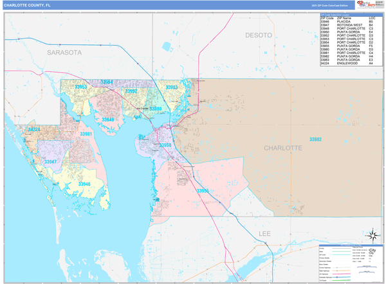Screen dimensions: 386x284
Task: Select the ENGLEWOOD row in the ZIP index
Action: (x=347, y=64)
